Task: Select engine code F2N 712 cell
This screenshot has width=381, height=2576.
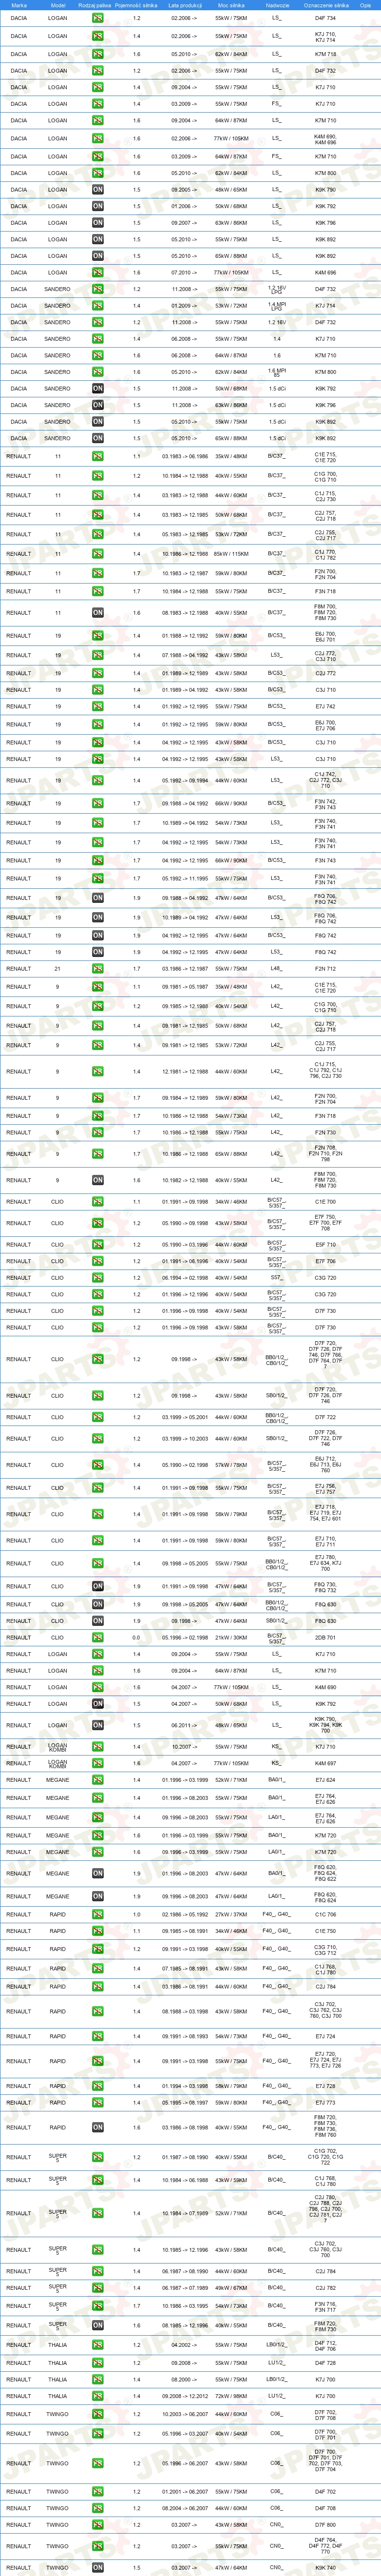Action: coord(326,969)
